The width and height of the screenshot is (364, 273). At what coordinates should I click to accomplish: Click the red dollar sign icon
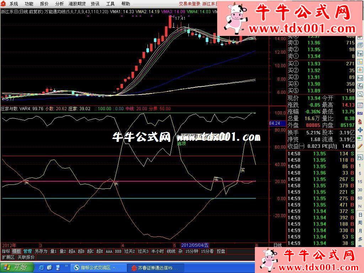pos(360,122)
